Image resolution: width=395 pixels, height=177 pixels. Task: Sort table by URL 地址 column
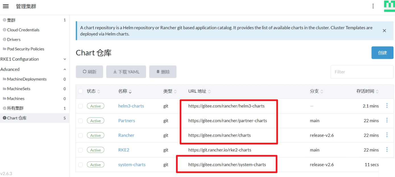[199, 91]
